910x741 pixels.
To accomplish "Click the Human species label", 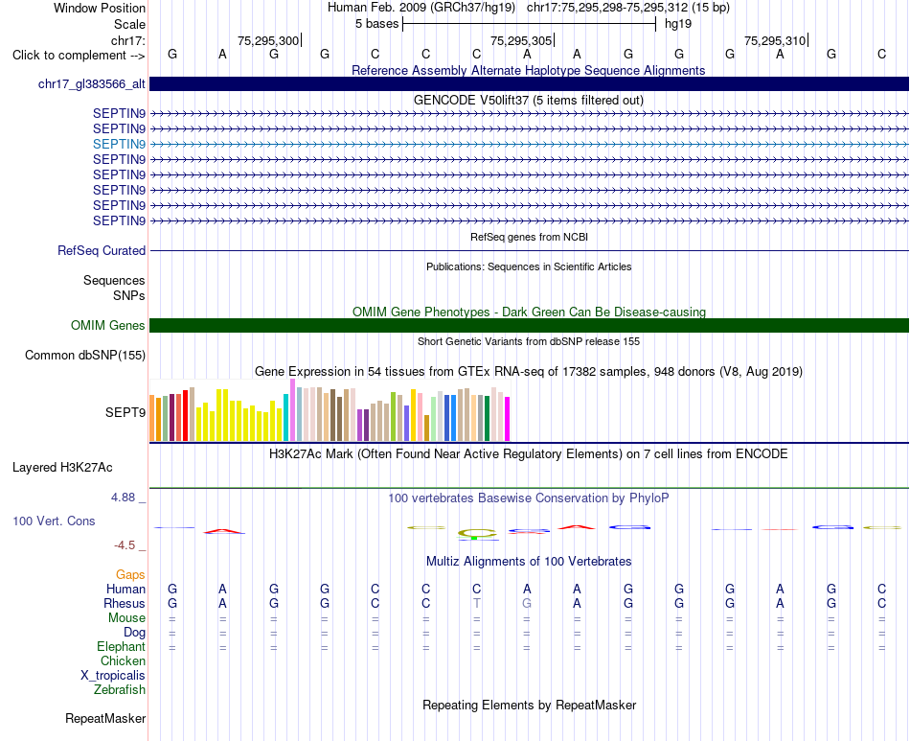I will 125,589.
